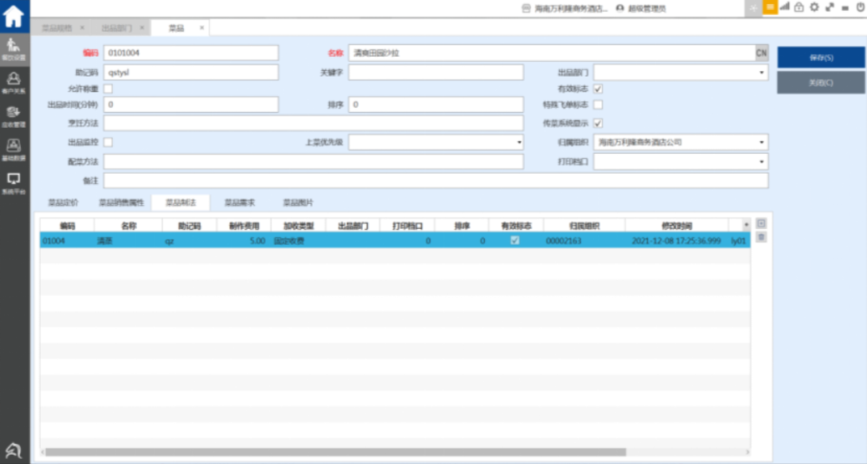Image resolution: width=867 pixels, height=464 pixels.
Task: Click the power icon in the top bar
Action: [x=860, y=8]
